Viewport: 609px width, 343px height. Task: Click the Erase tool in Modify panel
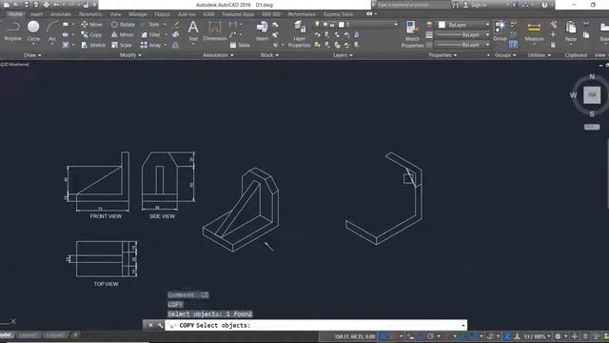176,25
